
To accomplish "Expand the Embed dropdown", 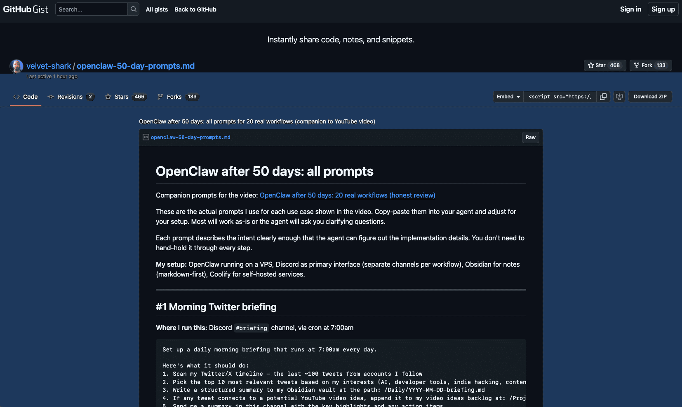I will pyautogui.click(x=508, y=97).
